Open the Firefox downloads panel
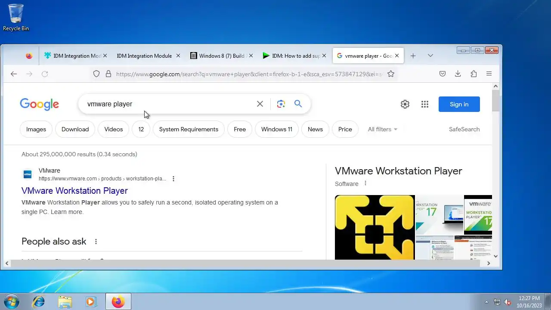 tap(458, 74)
